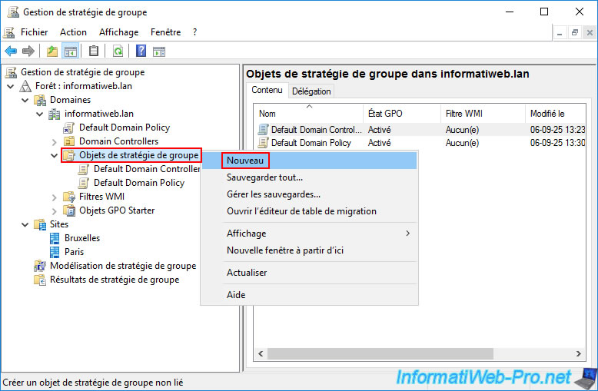Click the Up one level folder icon

point(51,51)
